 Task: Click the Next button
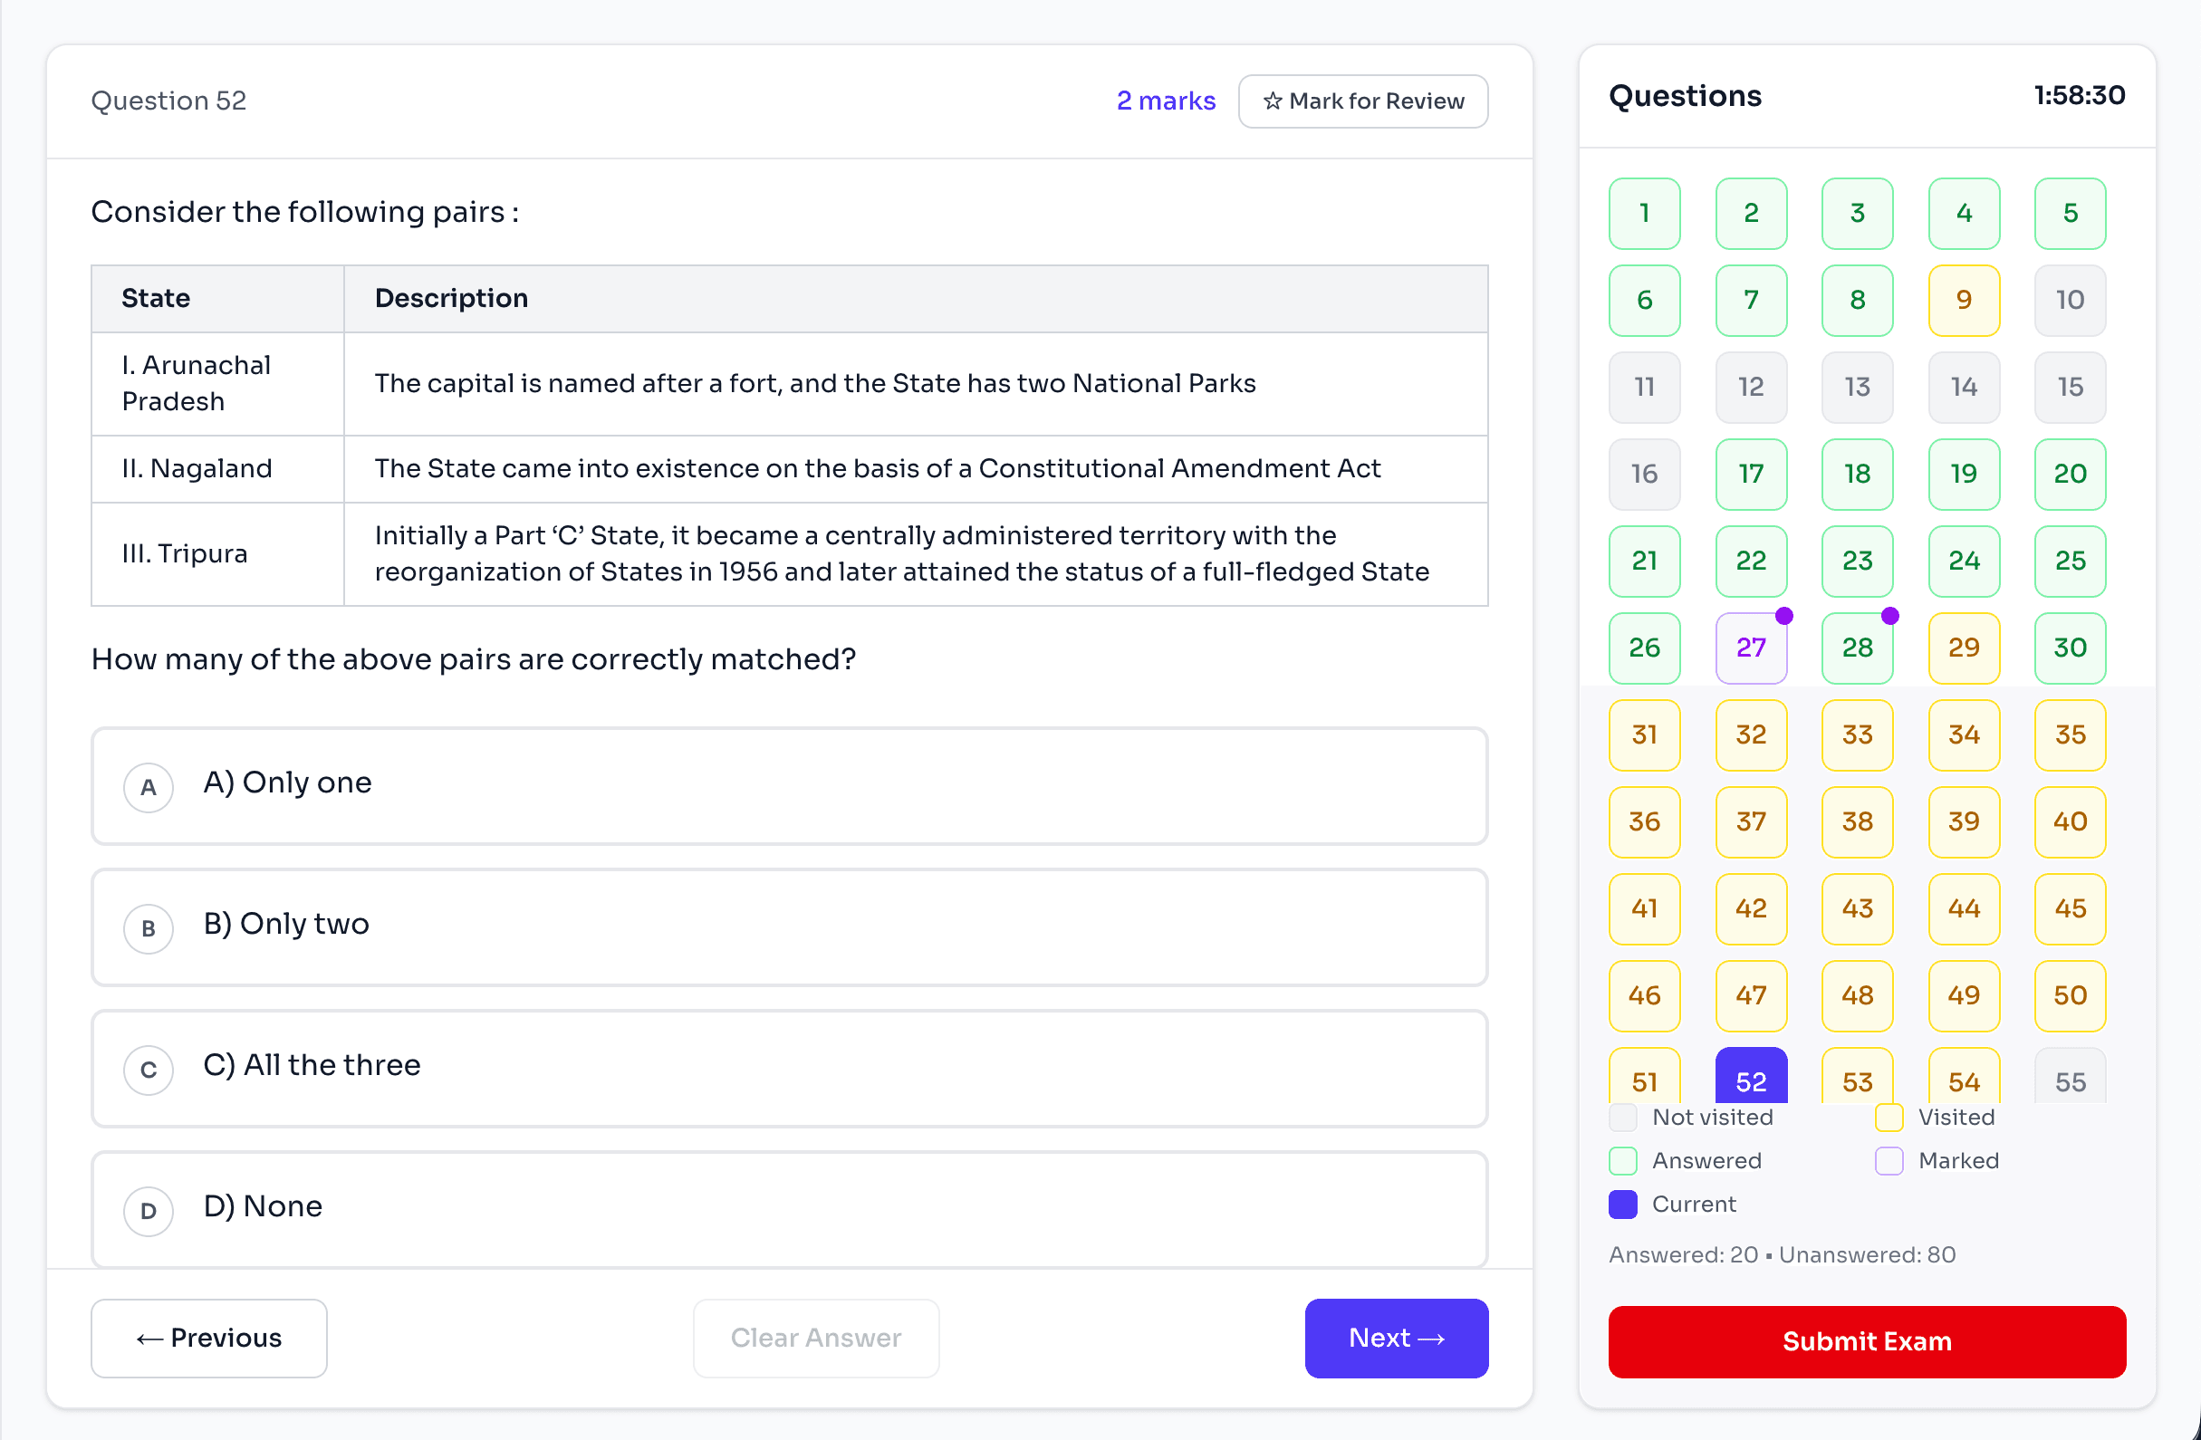pyautogui.click(x=1396, y=1338)
